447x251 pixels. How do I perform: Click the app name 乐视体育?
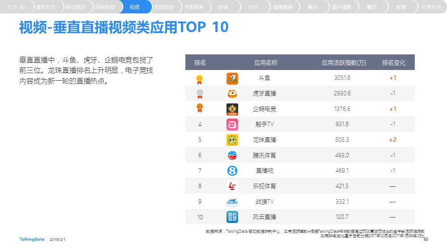coord(264,186)
